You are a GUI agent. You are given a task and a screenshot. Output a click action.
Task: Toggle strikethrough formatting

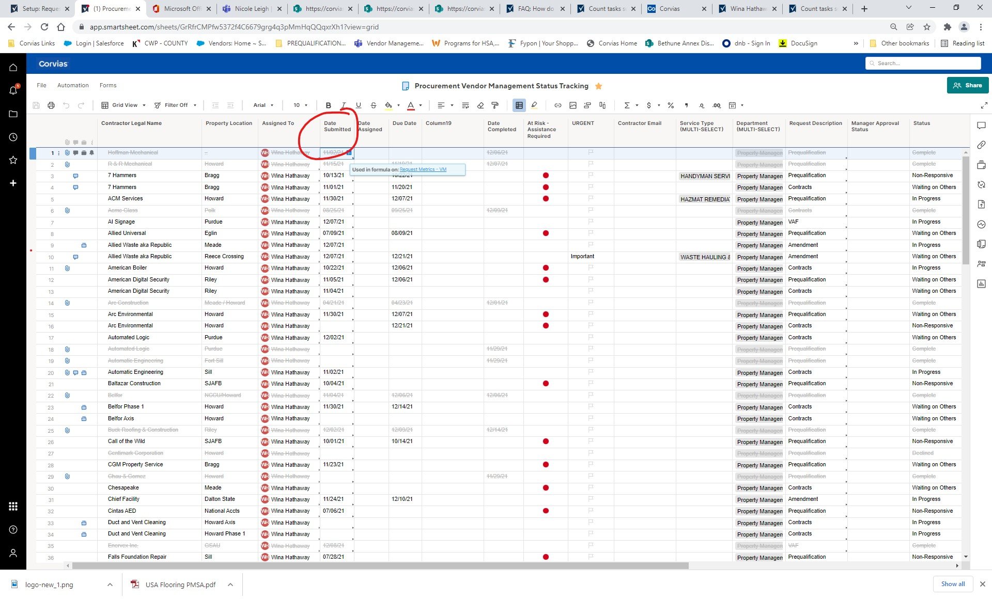coord(373,105)
